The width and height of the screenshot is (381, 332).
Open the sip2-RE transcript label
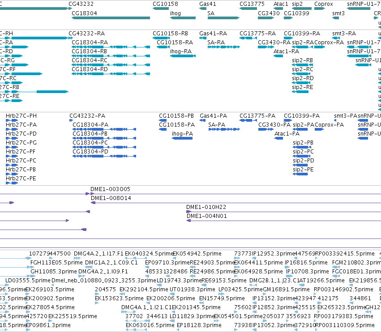click(x=303, y=87)
